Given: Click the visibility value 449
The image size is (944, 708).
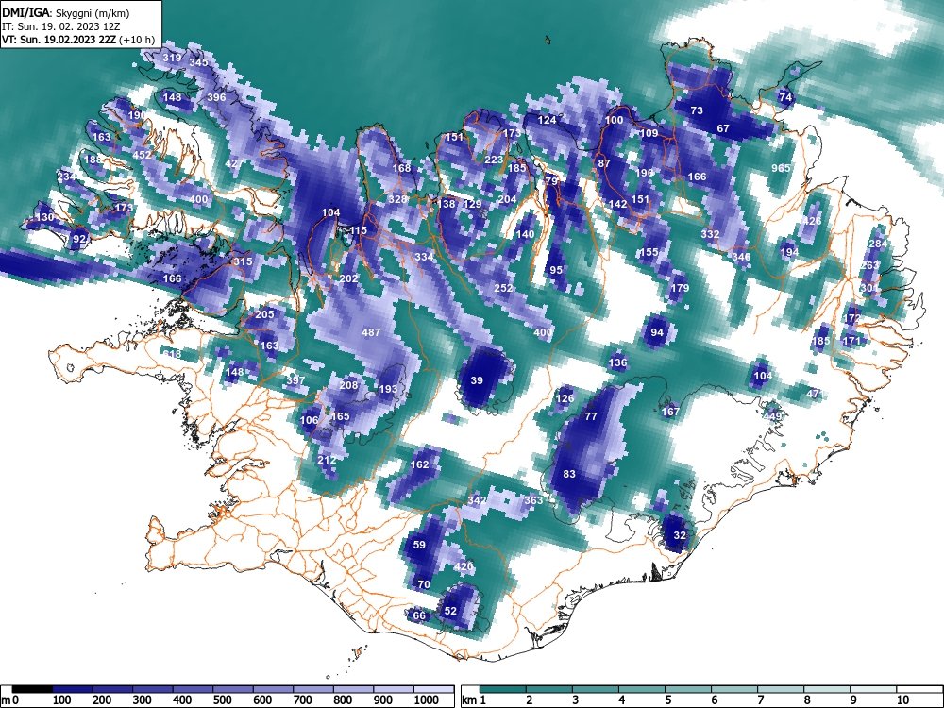Looking at the screenshot, I should pos(772,416).
